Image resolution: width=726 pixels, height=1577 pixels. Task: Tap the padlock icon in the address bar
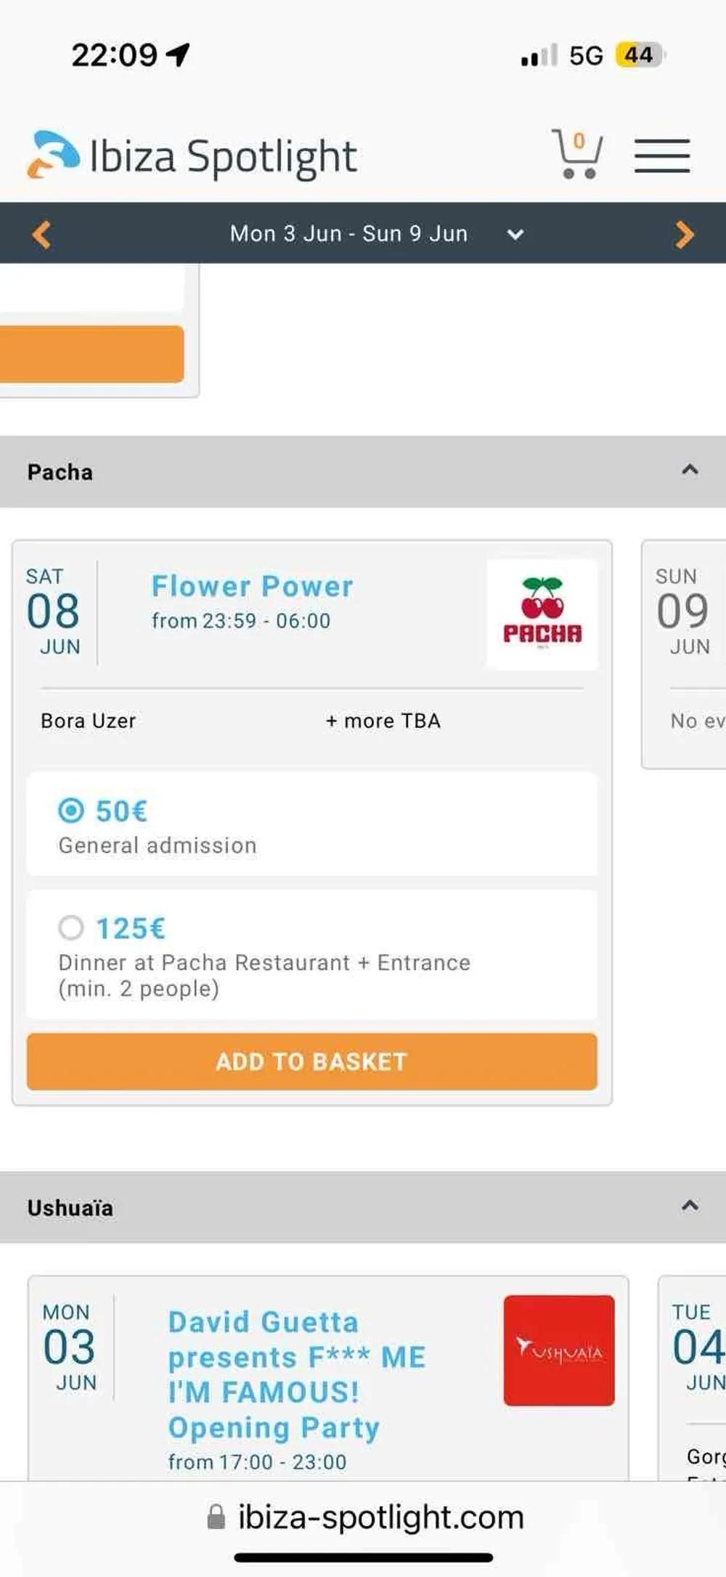click(216, 1517)
